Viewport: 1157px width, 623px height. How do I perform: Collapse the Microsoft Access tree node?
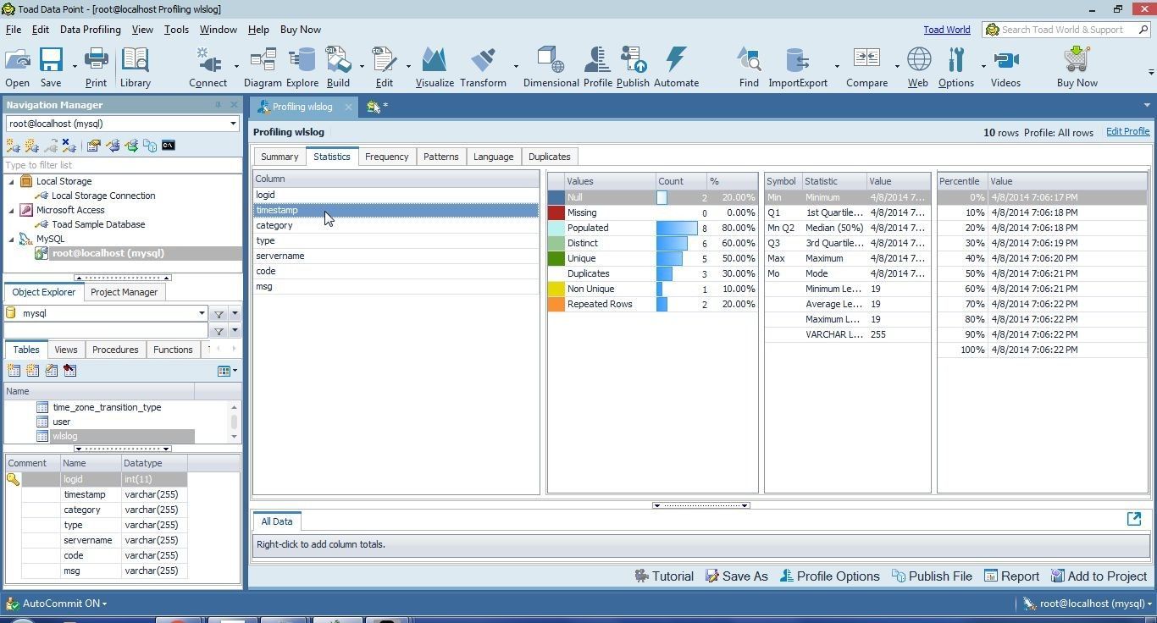click(x=12, y=210)
